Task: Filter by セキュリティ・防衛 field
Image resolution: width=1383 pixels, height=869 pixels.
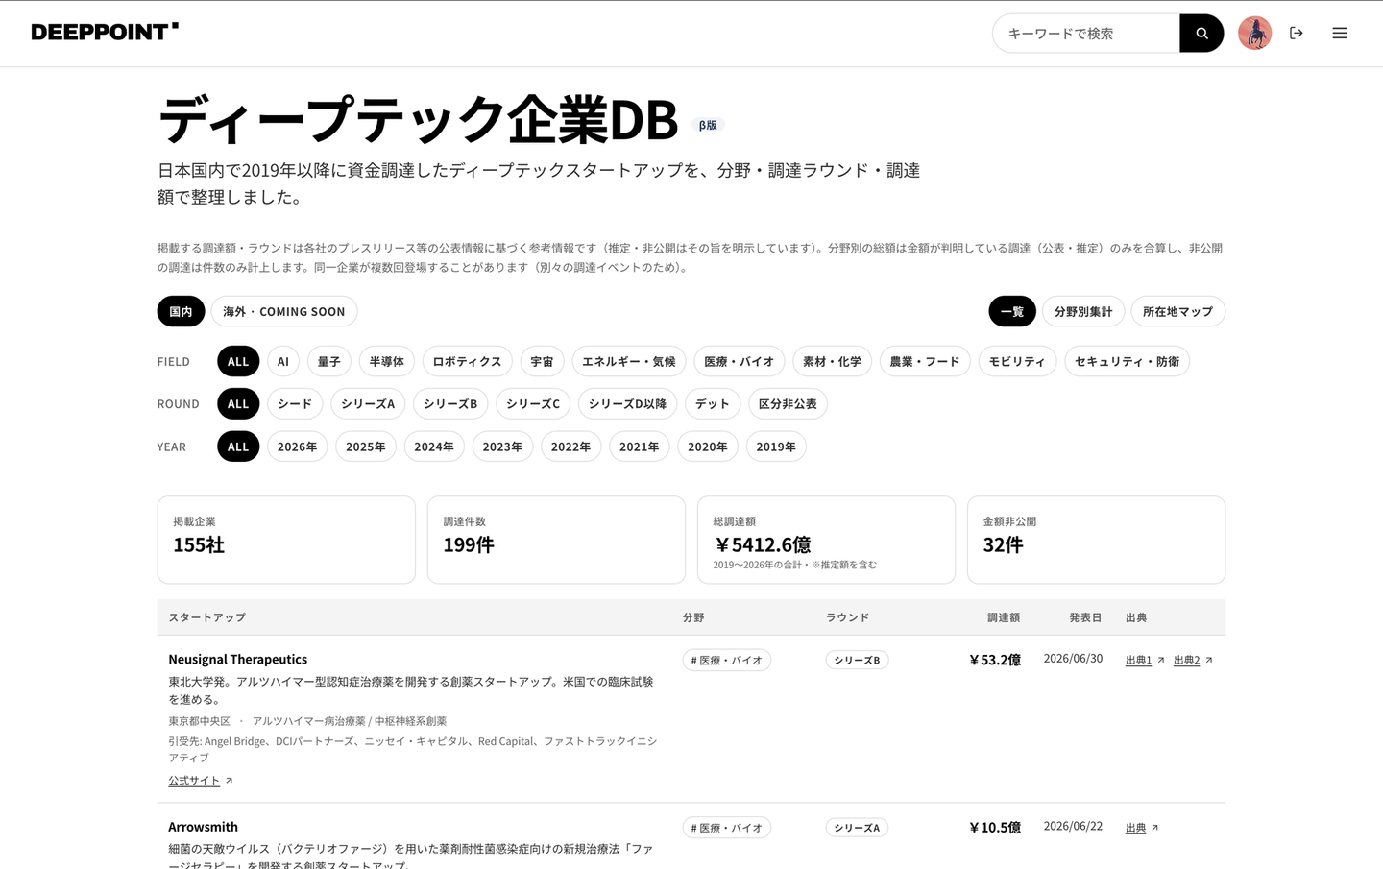Action: tap(1127, 361)
